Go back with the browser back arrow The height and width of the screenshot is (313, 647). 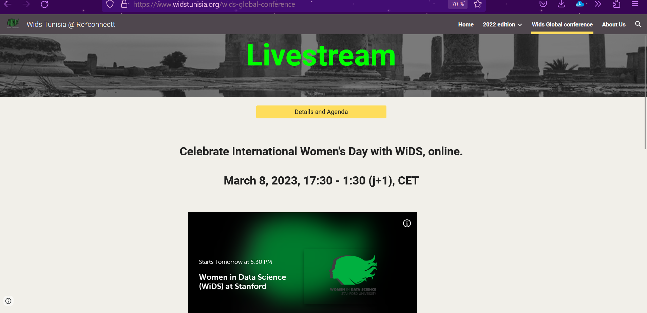pos(8,4)
